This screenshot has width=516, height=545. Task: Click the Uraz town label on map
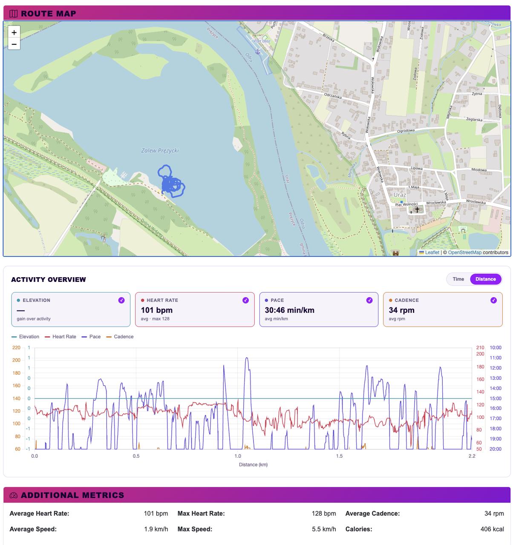[400, 195]
